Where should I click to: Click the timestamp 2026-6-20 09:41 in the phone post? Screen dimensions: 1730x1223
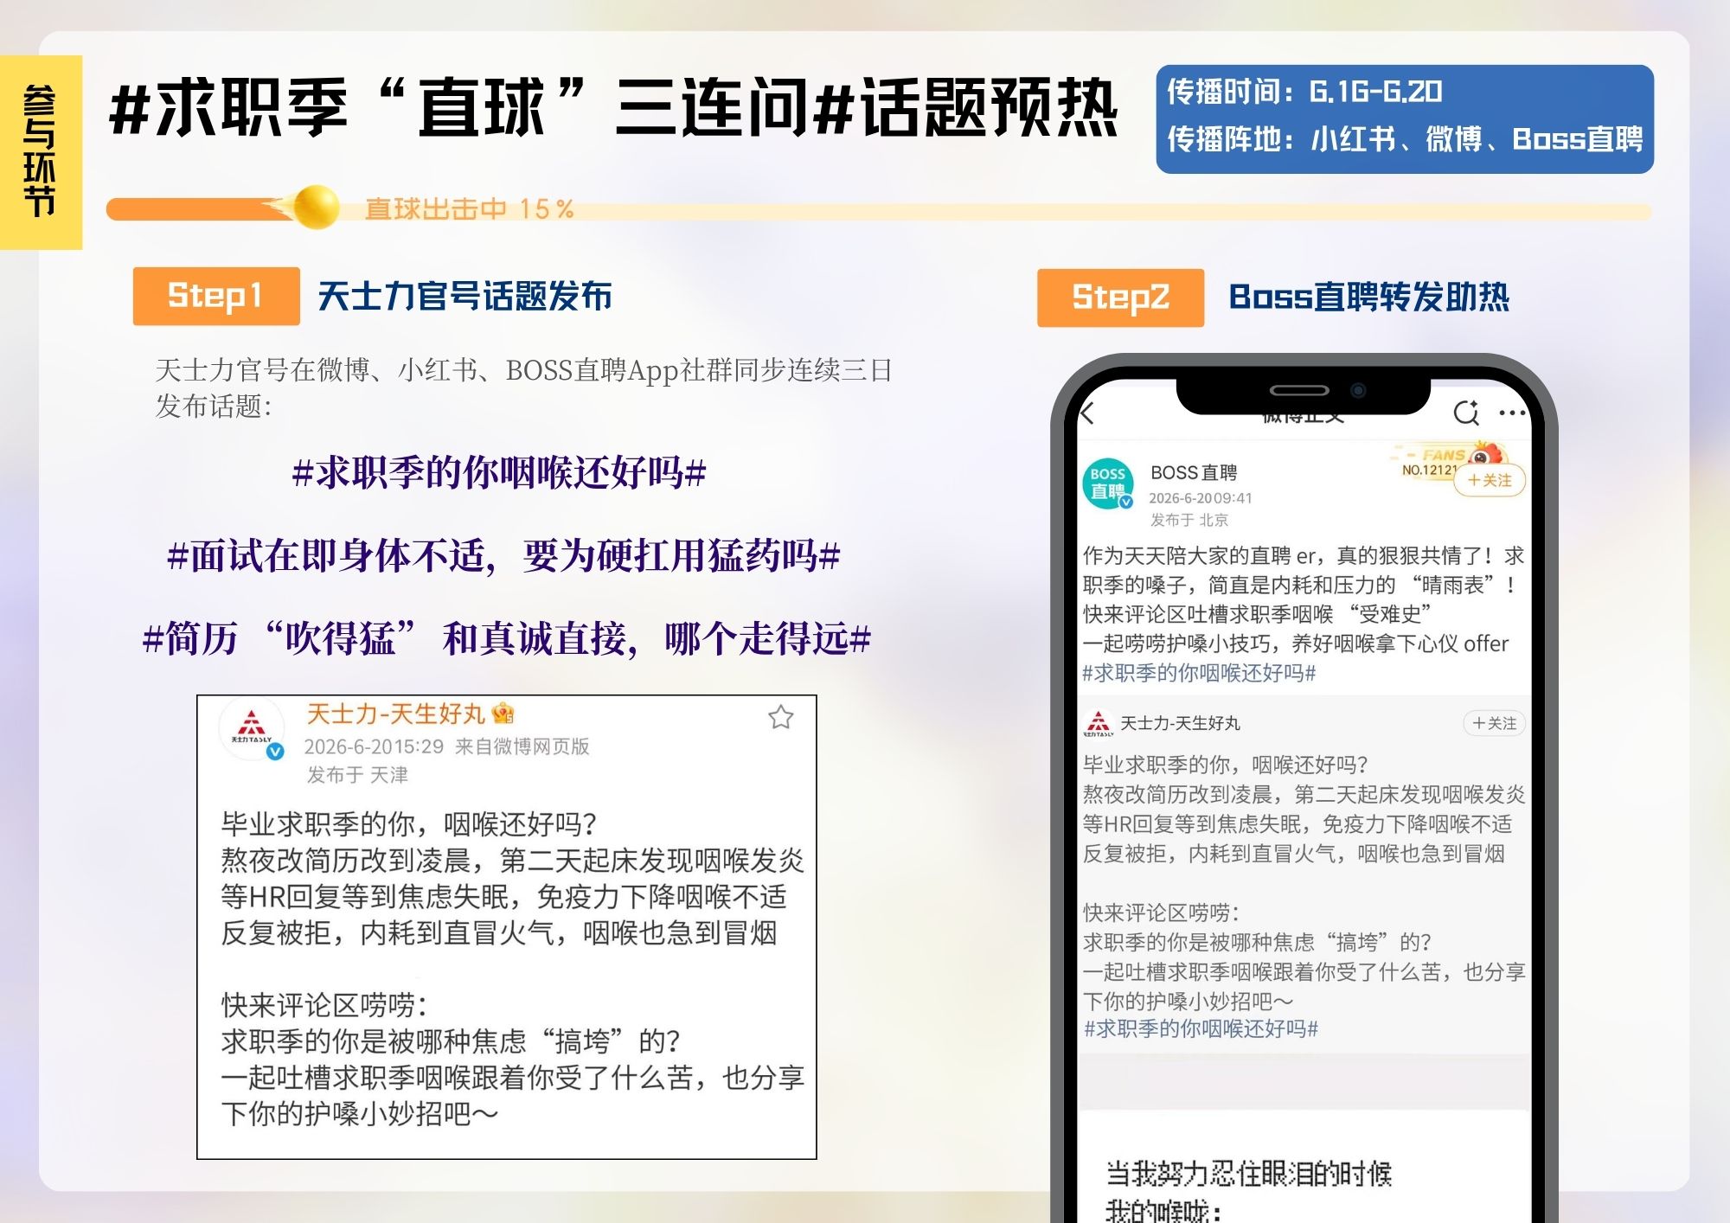1200,498
